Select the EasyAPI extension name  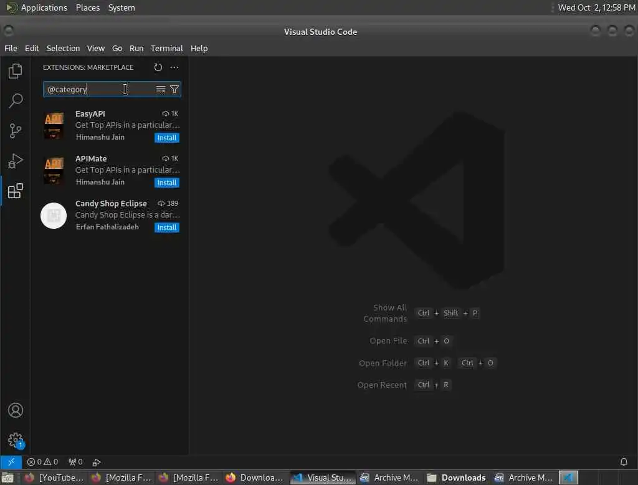pyautogui.click(x=90, y=113)
